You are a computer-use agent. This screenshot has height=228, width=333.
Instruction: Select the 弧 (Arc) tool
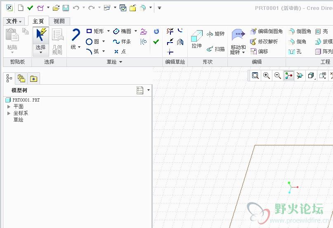click(x=92, y=51)
